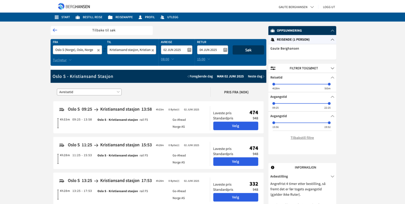Click the MAN 02 JUNI 2025 date label
This screenshot has width=405, height=204.
(x=230, y=76)
